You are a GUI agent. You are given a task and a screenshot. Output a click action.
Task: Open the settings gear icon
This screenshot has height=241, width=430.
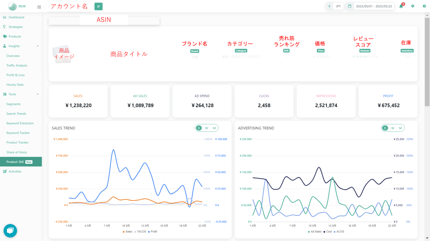click(413, 6)
